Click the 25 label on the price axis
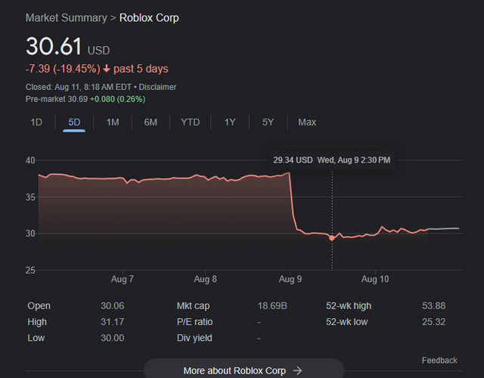484x378 pixels. tap(30, 271)
